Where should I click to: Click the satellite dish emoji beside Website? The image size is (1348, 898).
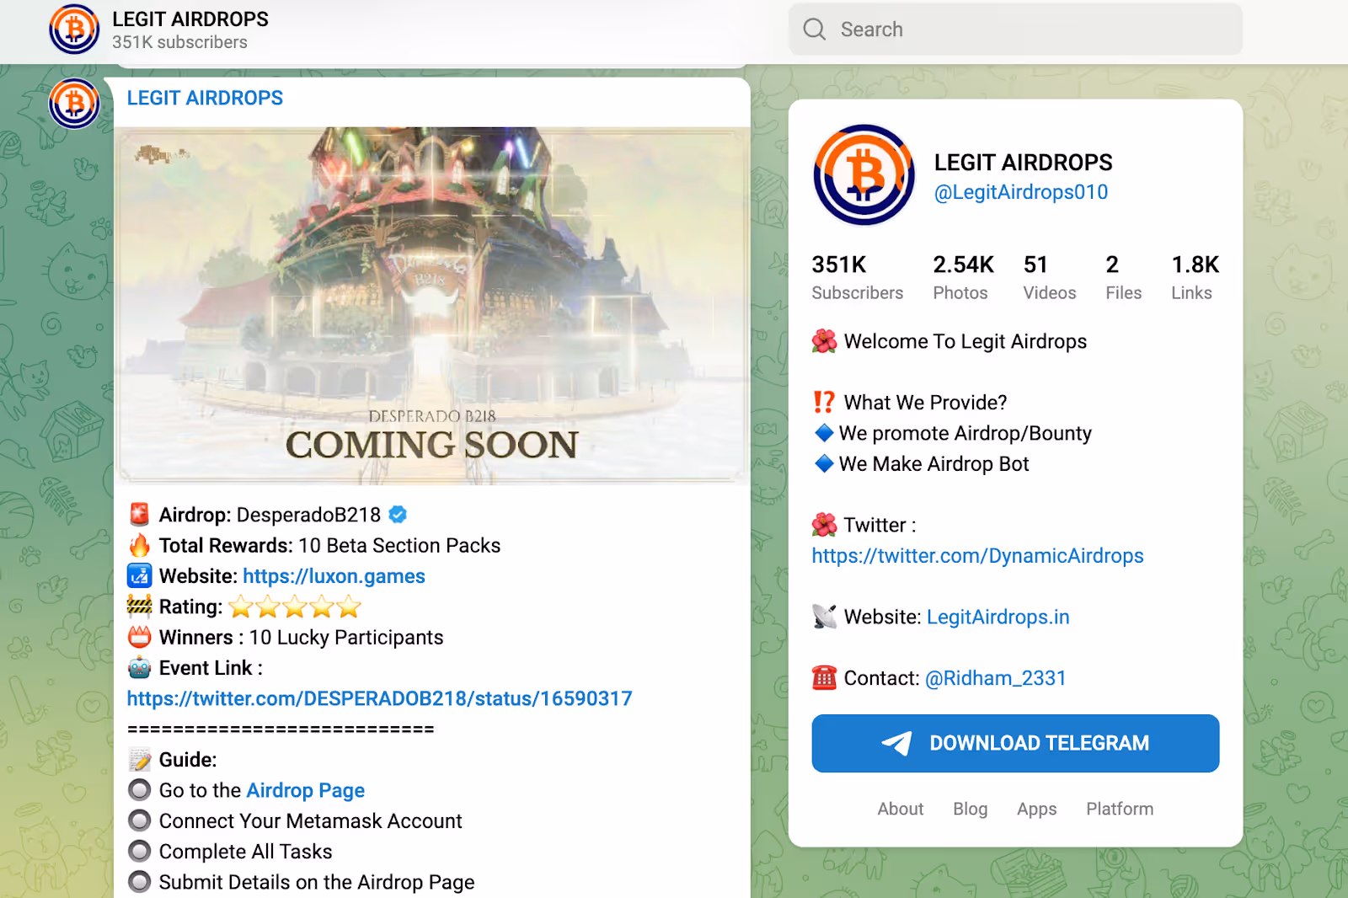pos(824,617)
